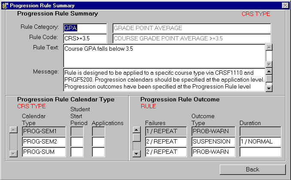Image resolution: width=291 pixels, height=180 pixels.
Task: Click the PROG-SUM calendar type field
Action: click(43, 152)
